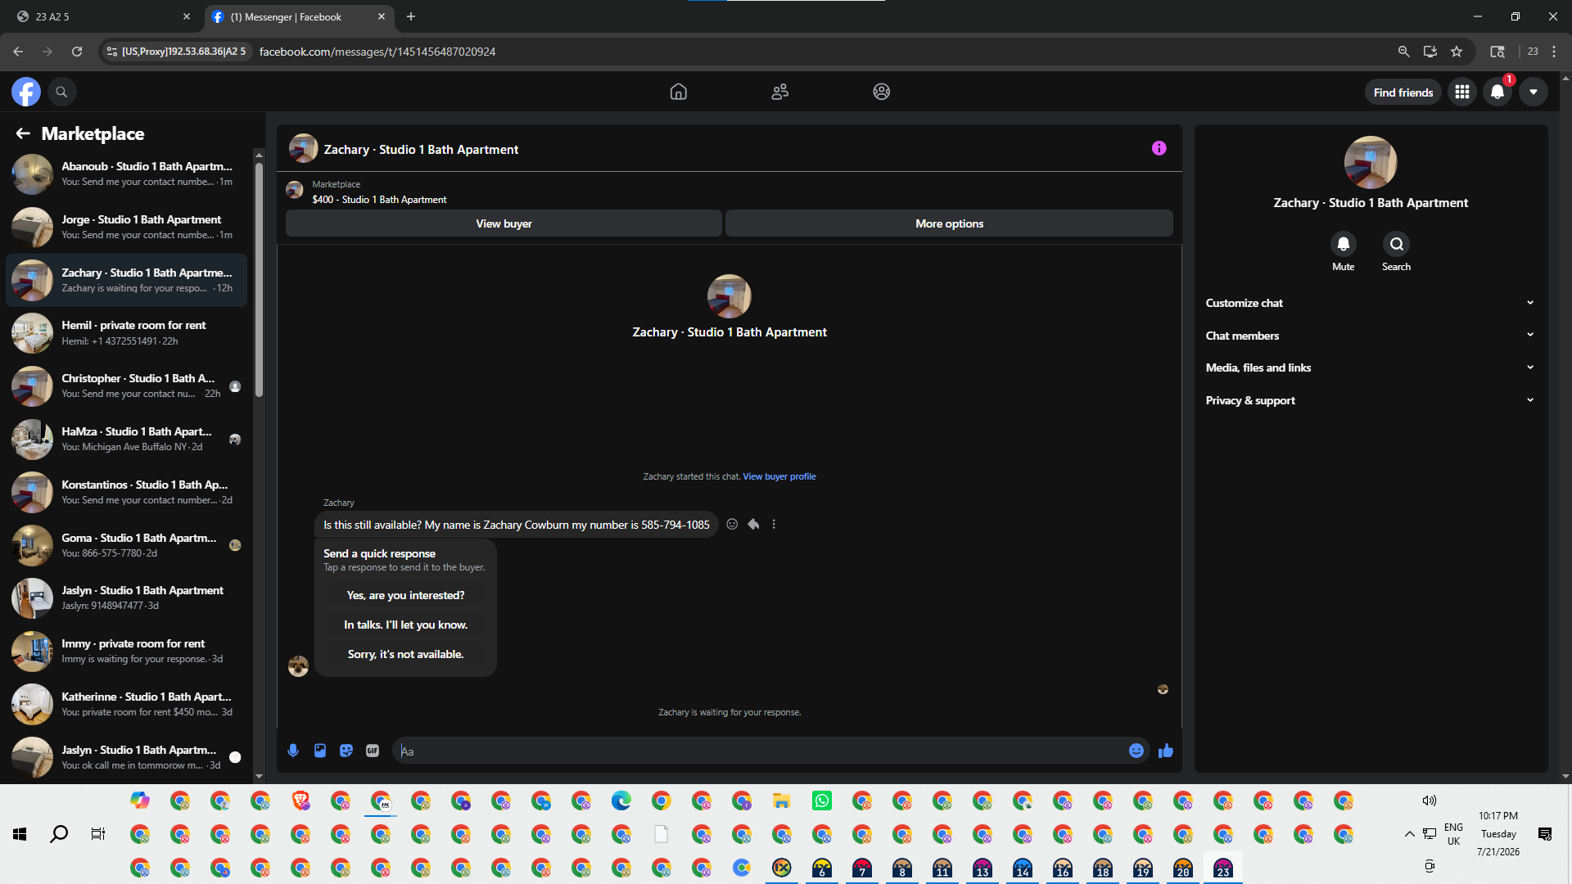Click the $400 - Studio 1 Bath Apartment listing text
The width and height of the screenshot is (1572, 884).
379,200
